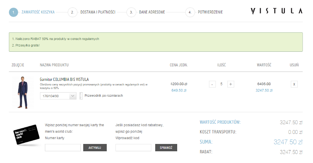The image size is (313, 163).
Task: Click the Sprawdź button
Action: [x=166, y=148]
